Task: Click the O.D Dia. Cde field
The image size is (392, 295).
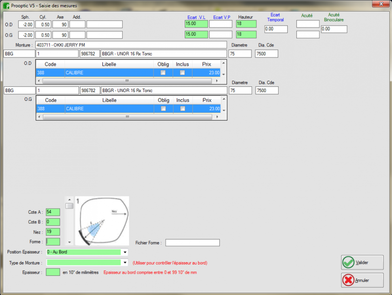Action: [266, 54]
